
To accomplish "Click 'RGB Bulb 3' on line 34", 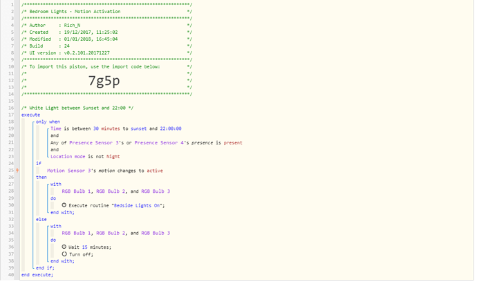I will coord(156,234).
